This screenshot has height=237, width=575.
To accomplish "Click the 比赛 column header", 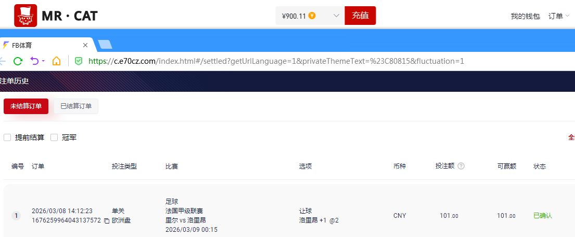I will click(172, 166).
